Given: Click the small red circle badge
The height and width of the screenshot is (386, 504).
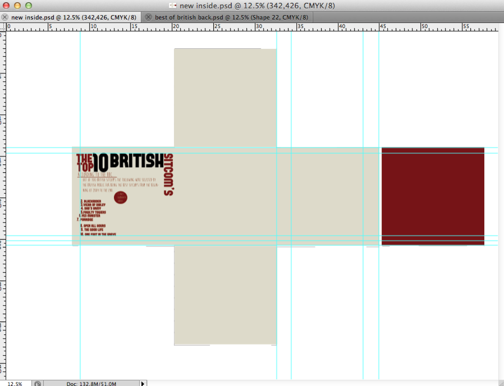Looking at the screenshot, I should click(120, 197).
